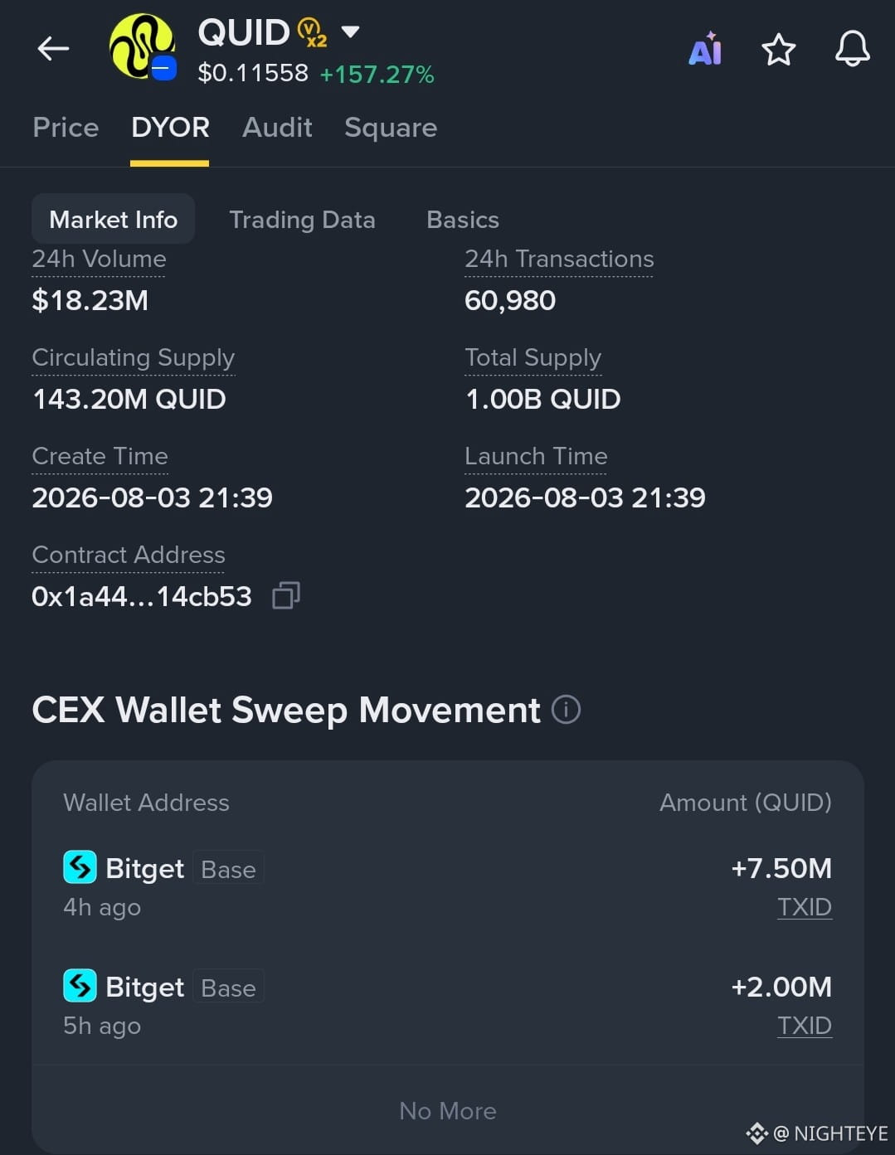Select the Market Info sub-tab

click(114, 219)
